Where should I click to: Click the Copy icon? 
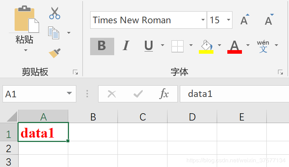point(54,33)
